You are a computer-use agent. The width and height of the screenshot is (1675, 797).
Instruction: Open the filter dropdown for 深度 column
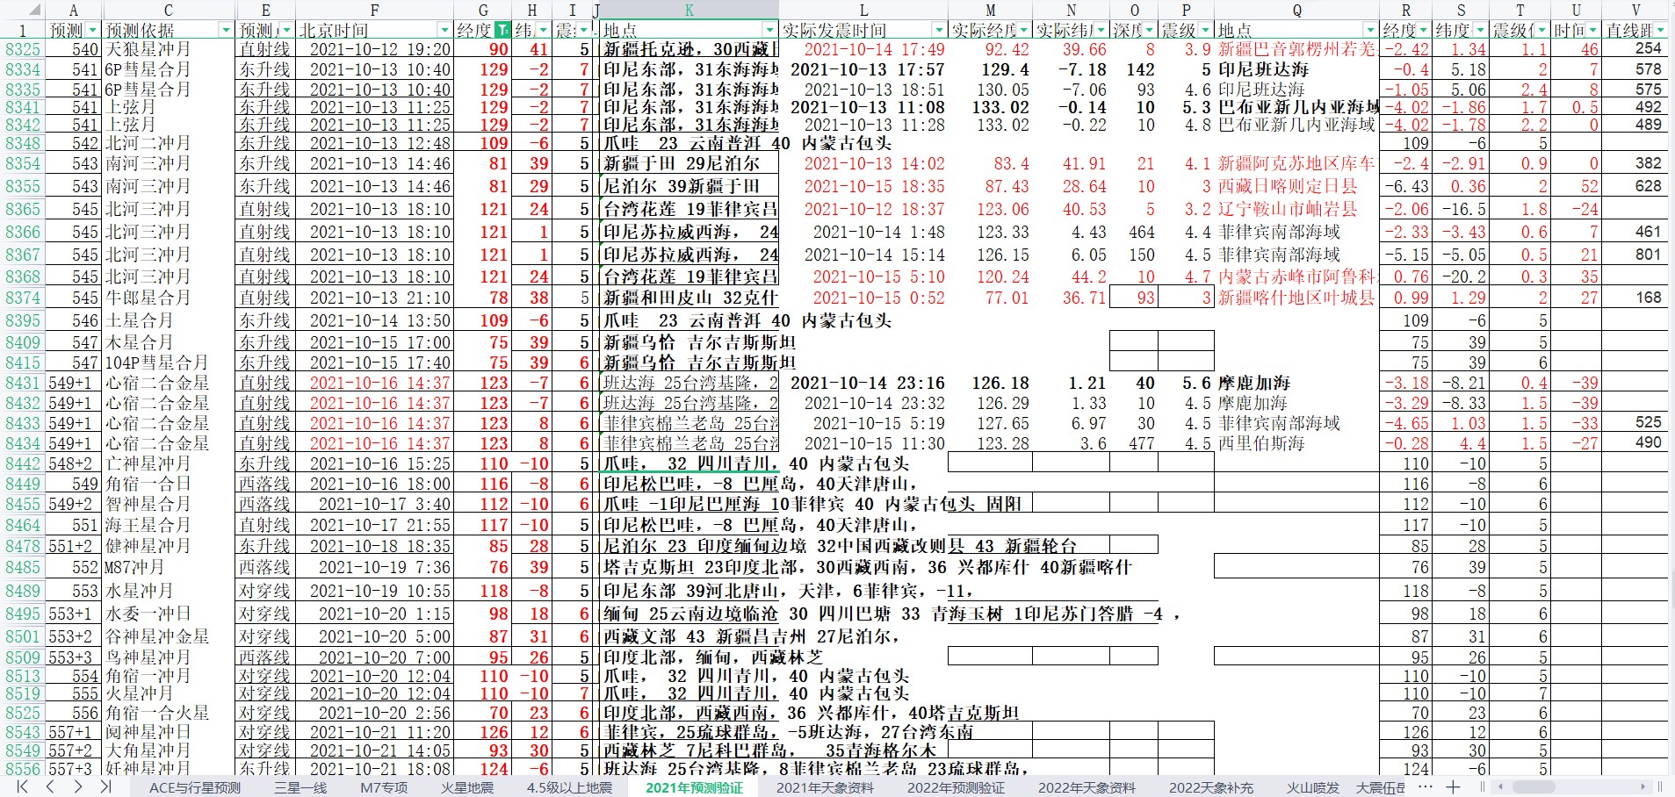point(1150,31)
